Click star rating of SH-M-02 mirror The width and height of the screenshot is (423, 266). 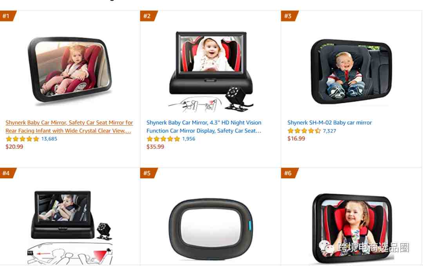304,131
